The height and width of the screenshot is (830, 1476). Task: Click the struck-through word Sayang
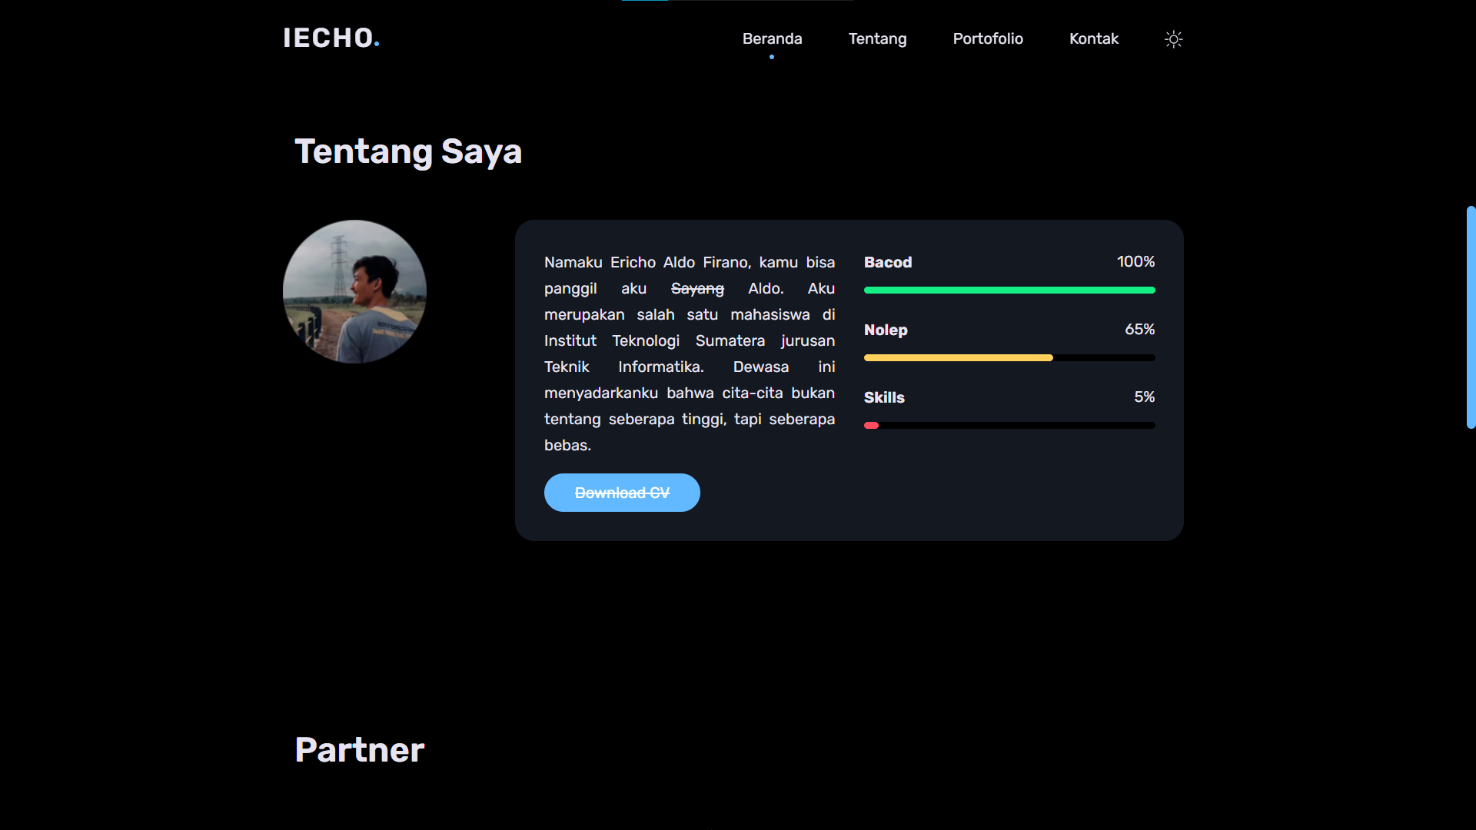(x=697, y=289)
